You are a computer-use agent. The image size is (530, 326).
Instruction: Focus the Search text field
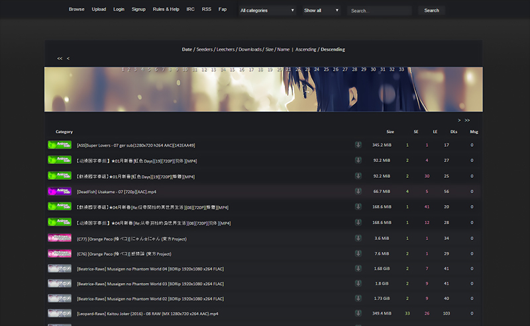(x=379, y=11)
